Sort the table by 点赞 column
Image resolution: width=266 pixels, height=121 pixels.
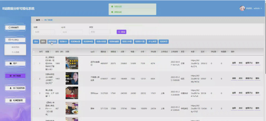125,52
